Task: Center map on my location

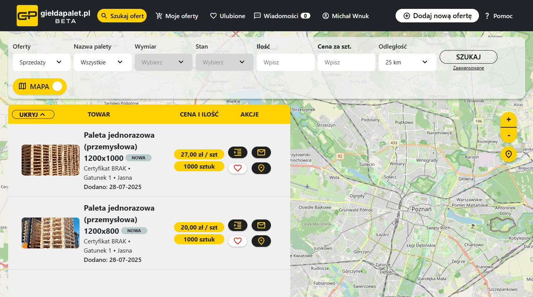Action: 509,155
